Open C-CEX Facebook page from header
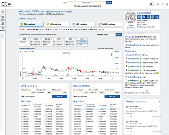 click(x=162, y=4)
